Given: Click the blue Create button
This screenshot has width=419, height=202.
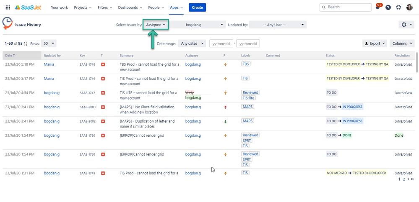Looking at the screenshot, I should click(x=197, y=8).
